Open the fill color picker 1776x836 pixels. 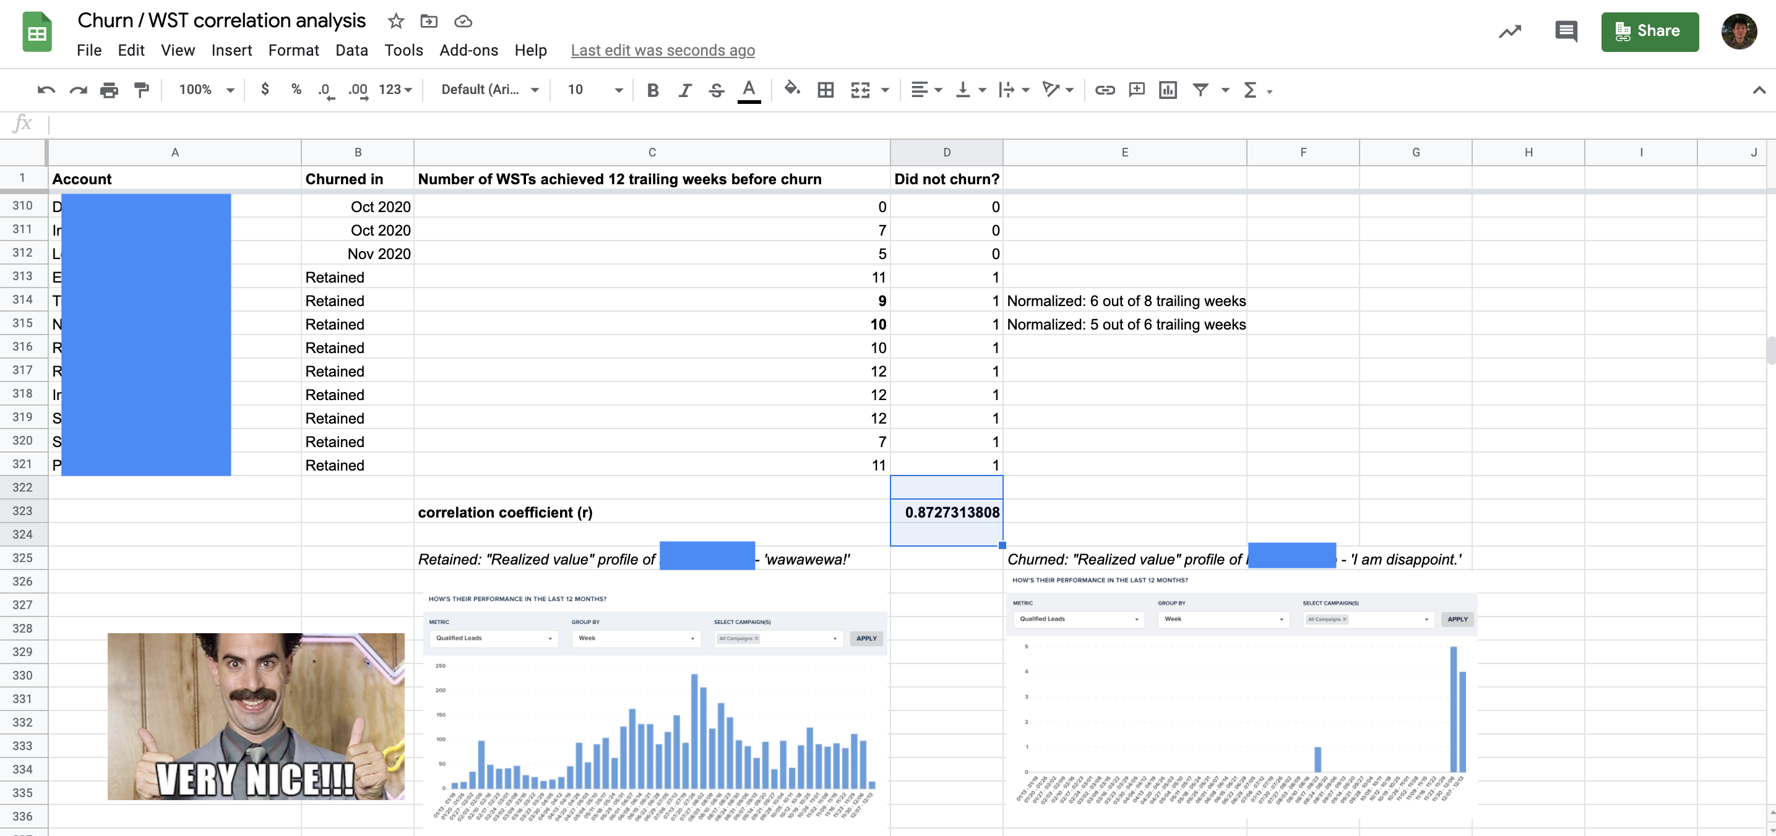[792, 88]
